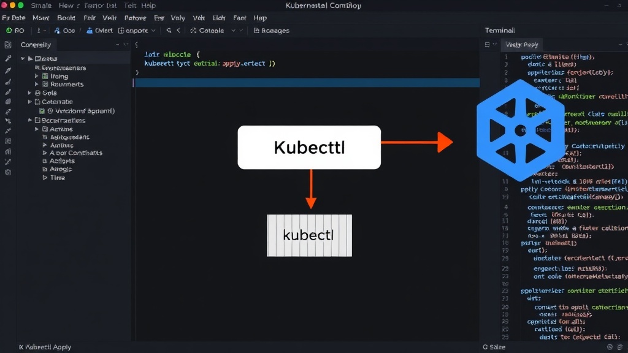Click the icon beside Roumerts tree row

45,84
